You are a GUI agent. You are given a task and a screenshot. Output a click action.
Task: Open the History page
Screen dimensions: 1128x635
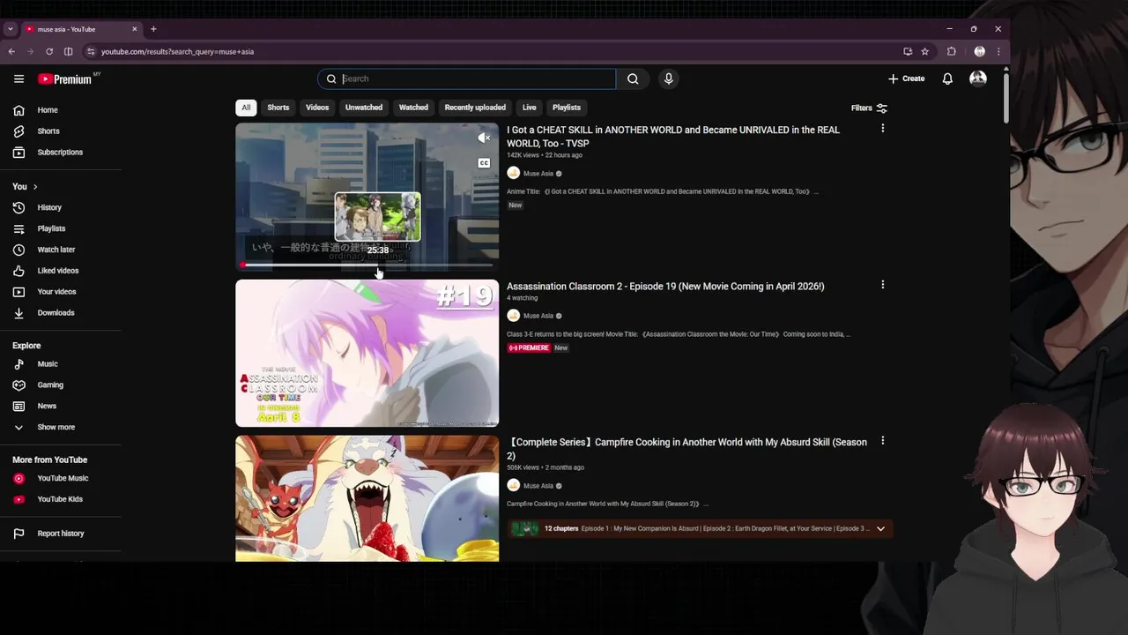pos(49,207)
